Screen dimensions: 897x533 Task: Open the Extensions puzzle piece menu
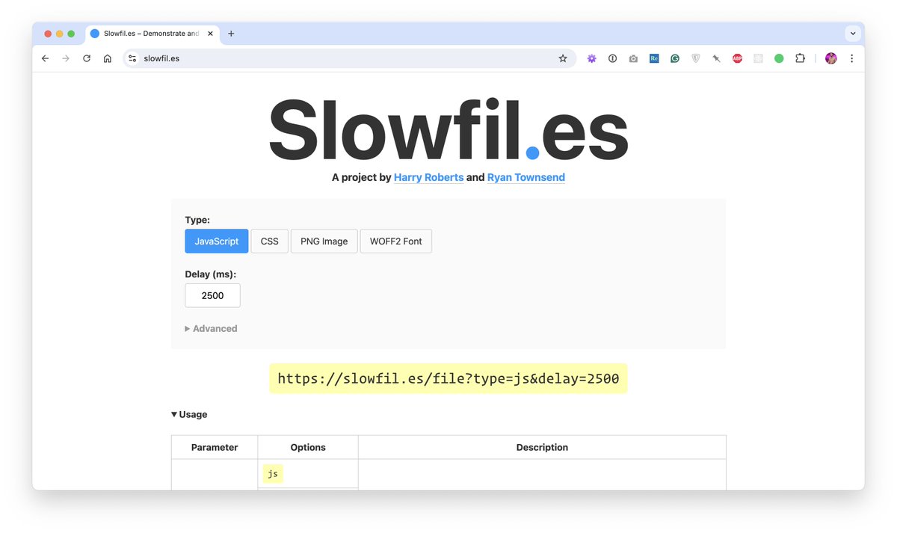pos(800,58)
